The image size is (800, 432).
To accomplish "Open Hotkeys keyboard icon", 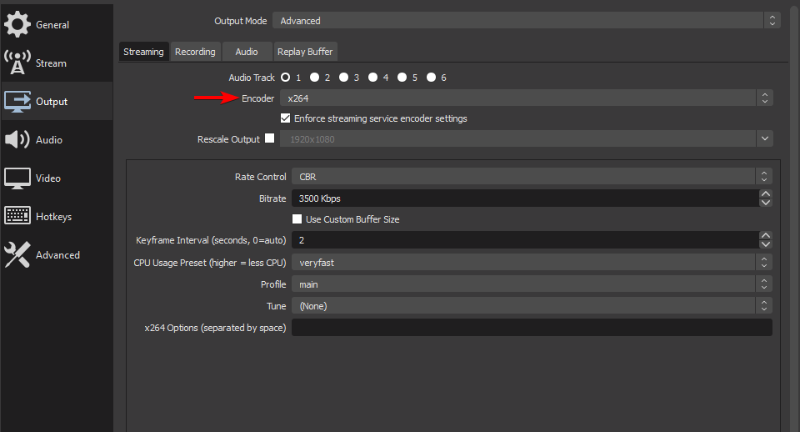I will tap(17, 215).
